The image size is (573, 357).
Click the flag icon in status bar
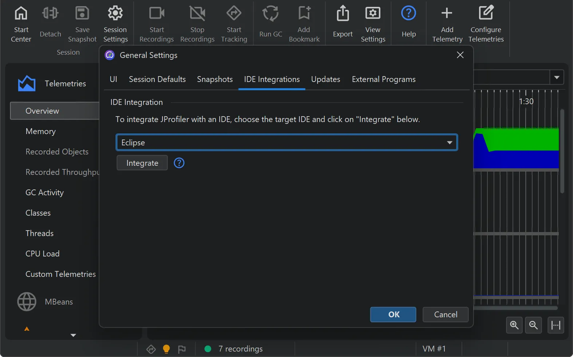(x=182, y=349)
